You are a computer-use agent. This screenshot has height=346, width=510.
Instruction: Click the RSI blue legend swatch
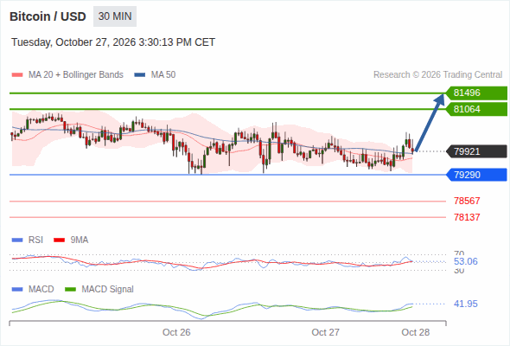17,240
